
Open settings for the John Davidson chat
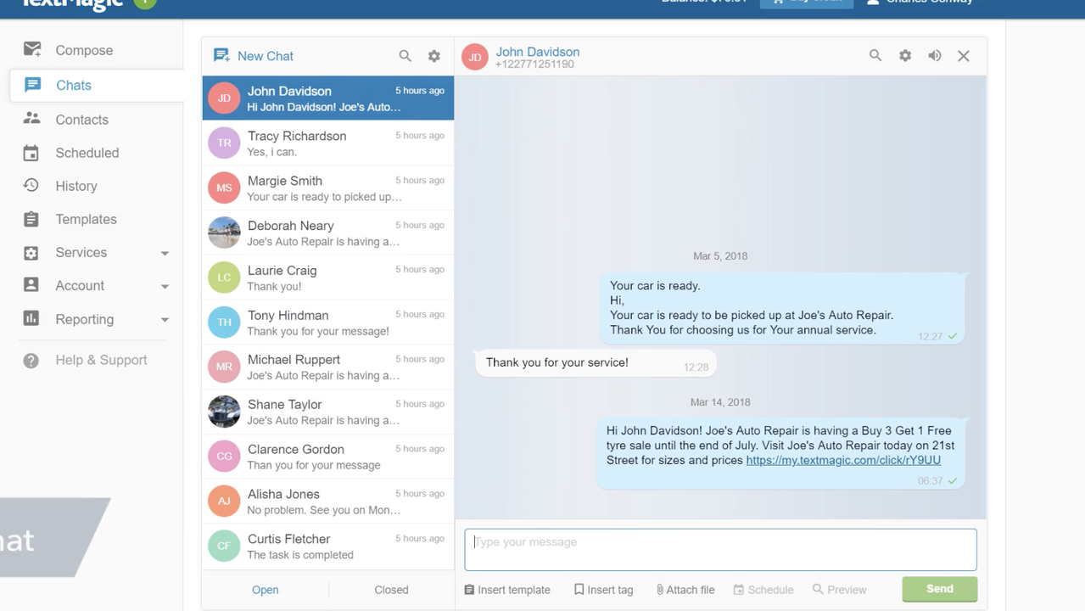pyautogui.click(x=904, y=55)
